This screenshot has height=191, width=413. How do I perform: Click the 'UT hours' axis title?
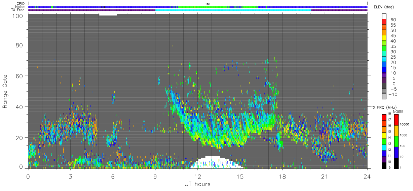(x=197, y=184)
